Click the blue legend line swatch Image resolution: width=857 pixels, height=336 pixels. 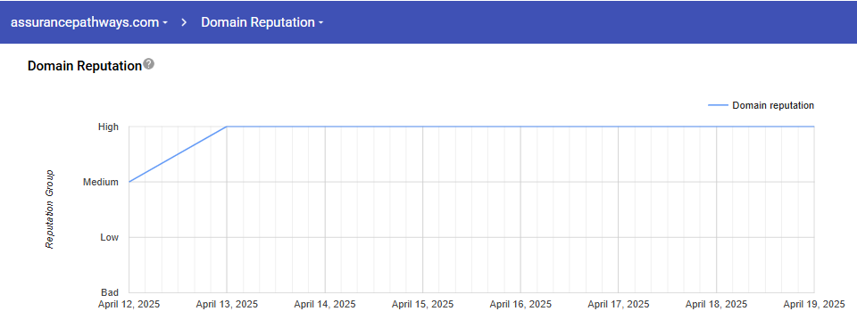point(718,105)
